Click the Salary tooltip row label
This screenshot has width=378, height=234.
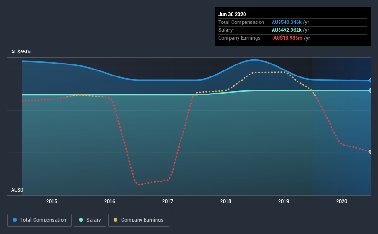click(x=226, y=30)
